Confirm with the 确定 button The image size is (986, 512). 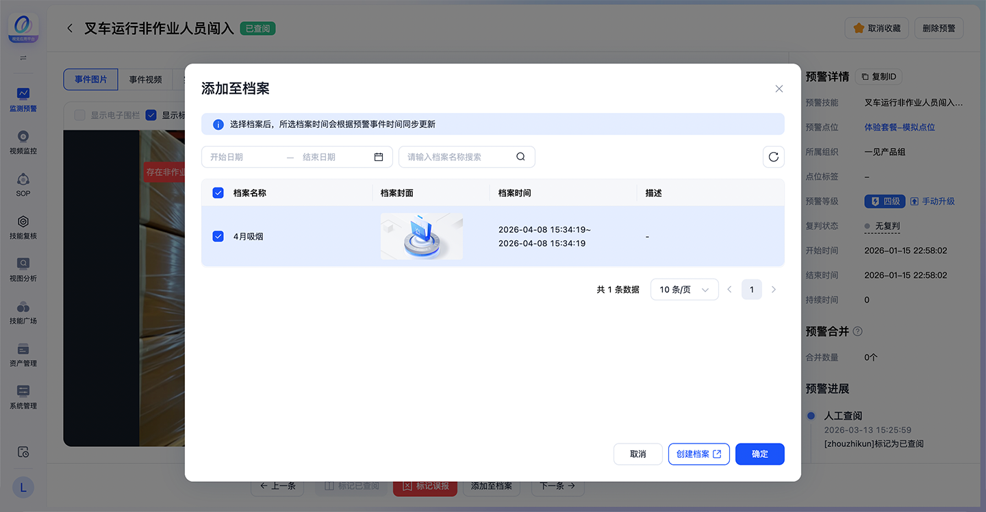click(x=760, y=454)
